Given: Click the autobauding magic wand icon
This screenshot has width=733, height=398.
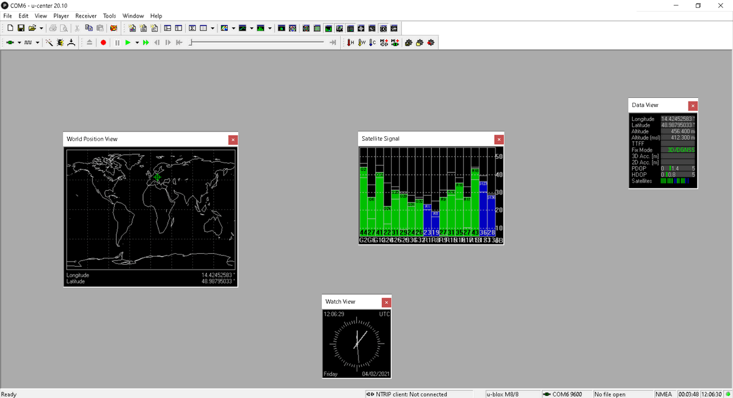Looking at the screenshot, I should [49, 42].
